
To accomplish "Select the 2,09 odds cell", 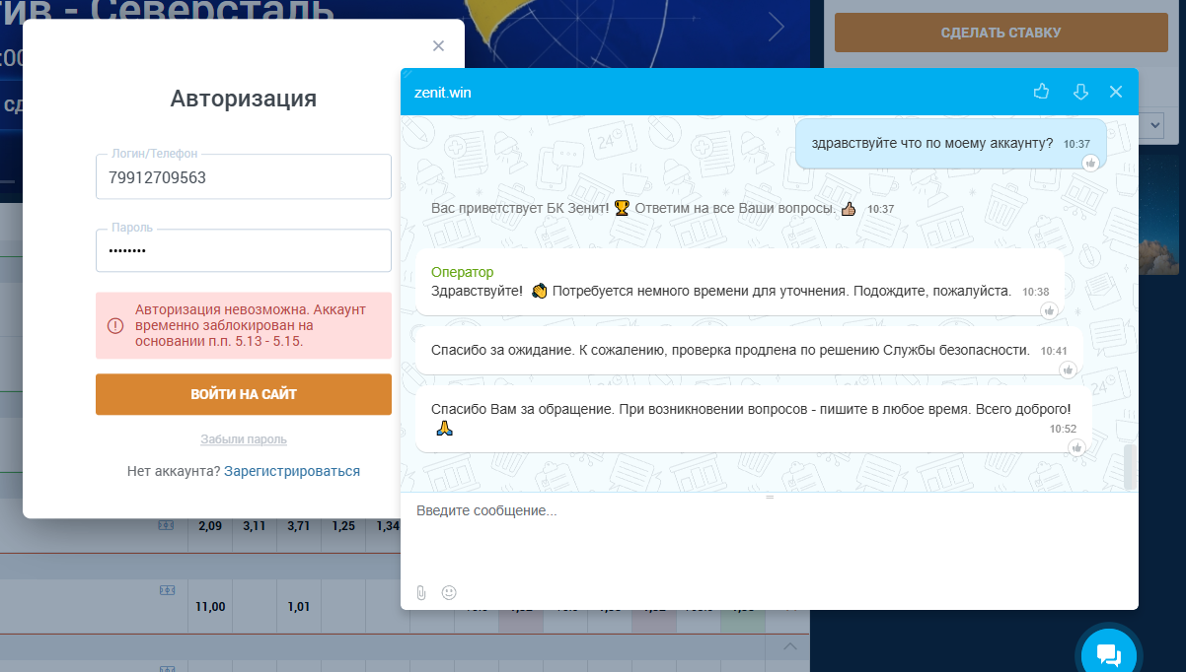I will (209, 527).
